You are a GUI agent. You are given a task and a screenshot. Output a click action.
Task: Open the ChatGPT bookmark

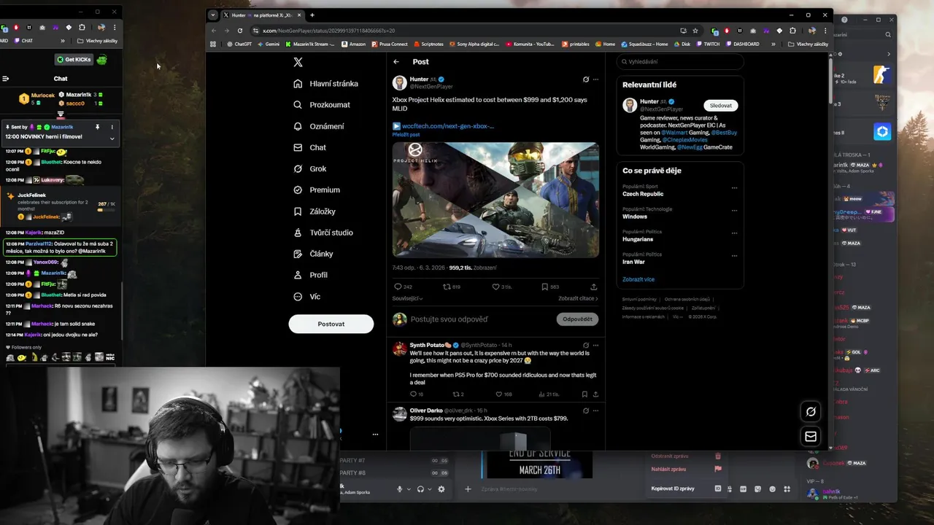point(240,44)
